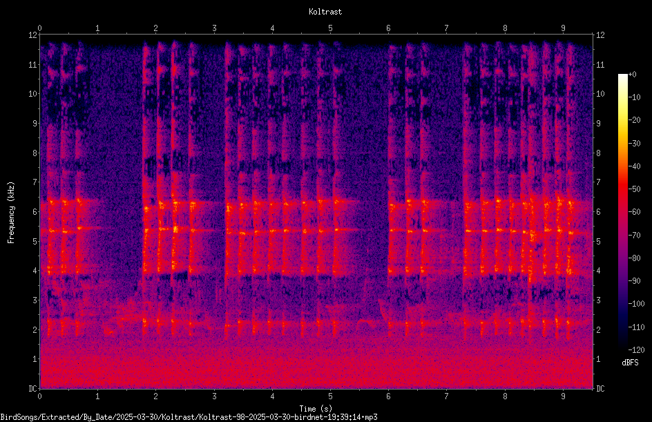Click the dBFS unit label under the color scale
This screenshot has height=422, width=652.
(x=630, y=363)
